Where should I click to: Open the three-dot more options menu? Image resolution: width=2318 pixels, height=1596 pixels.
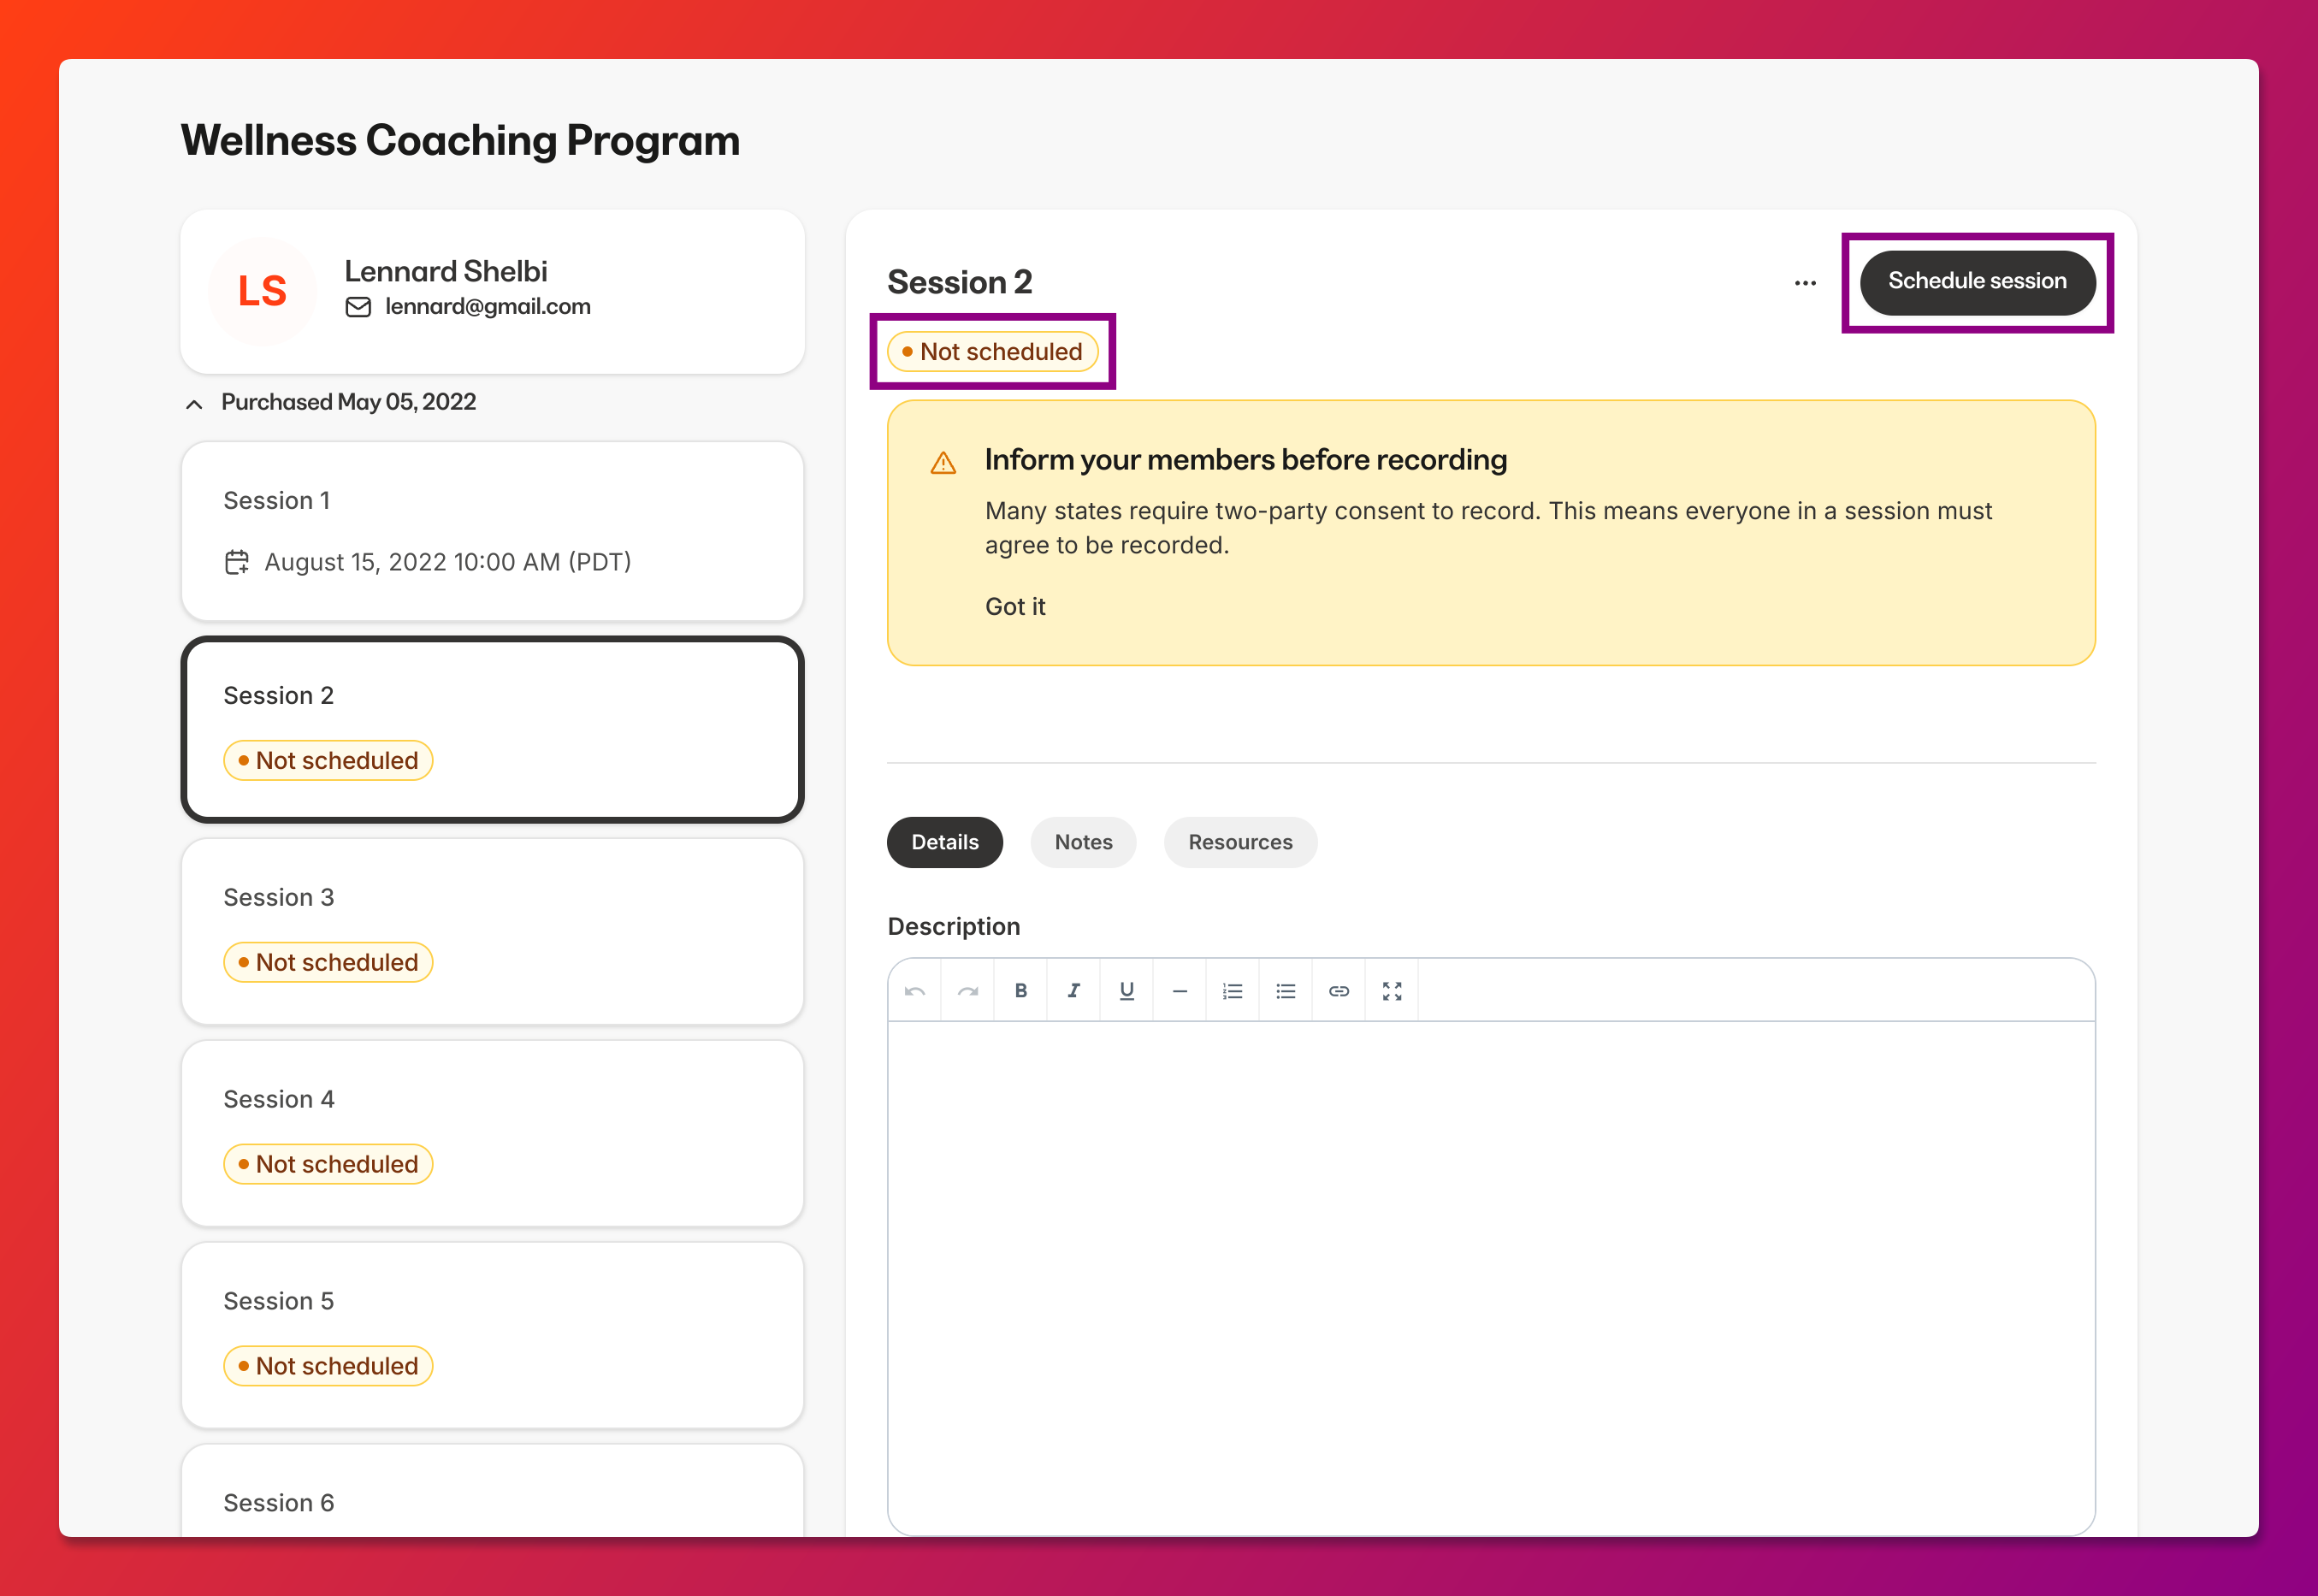1805,283
